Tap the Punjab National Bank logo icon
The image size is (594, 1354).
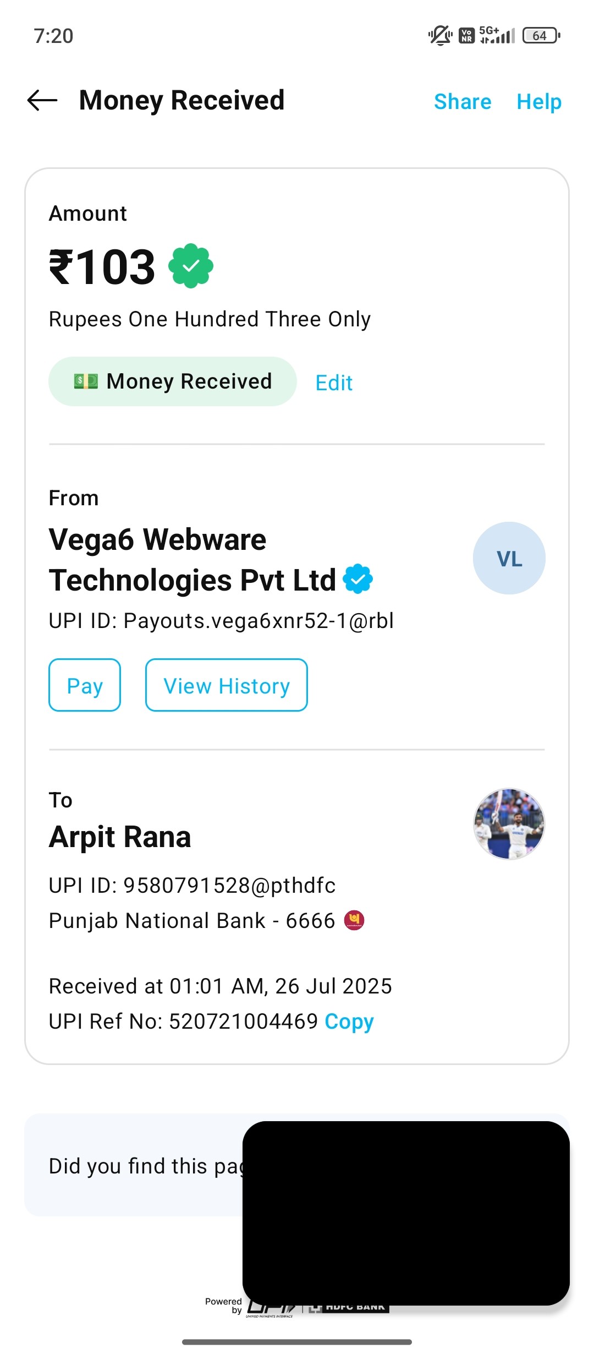coord(354,920)
